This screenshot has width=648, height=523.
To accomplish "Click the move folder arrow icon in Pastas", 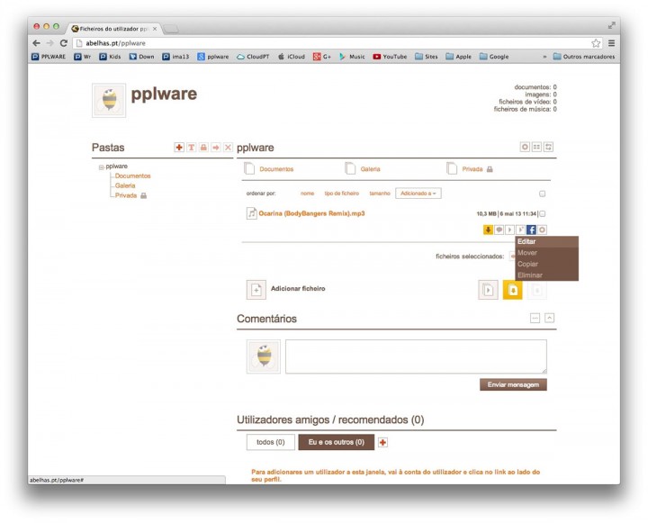I will (x=216, y=148).
